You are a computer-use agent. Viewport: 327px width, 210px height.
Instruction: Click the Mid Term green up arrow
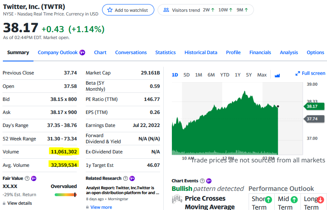pos(294,199)
